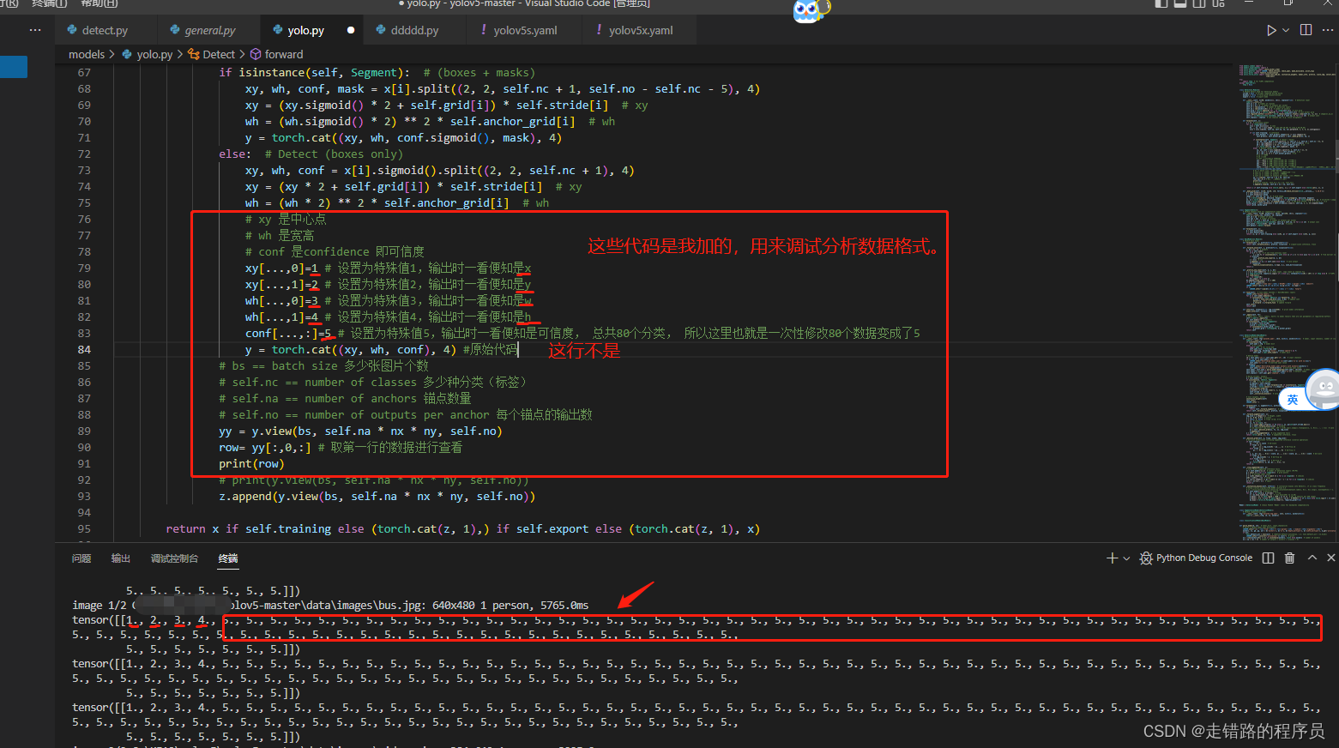Split the terminal panel
The height and width of the screenshot is (748, 1339).
pyautogui.click(x=1269, y=558)
